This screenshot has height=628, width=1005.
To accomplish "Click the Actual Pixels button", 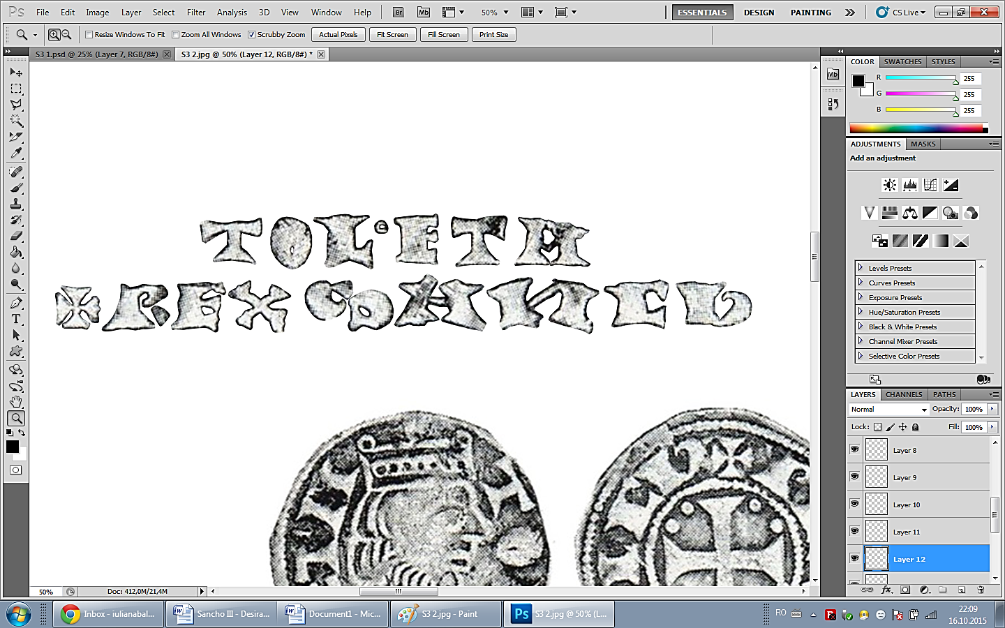I will pos(338,35).
